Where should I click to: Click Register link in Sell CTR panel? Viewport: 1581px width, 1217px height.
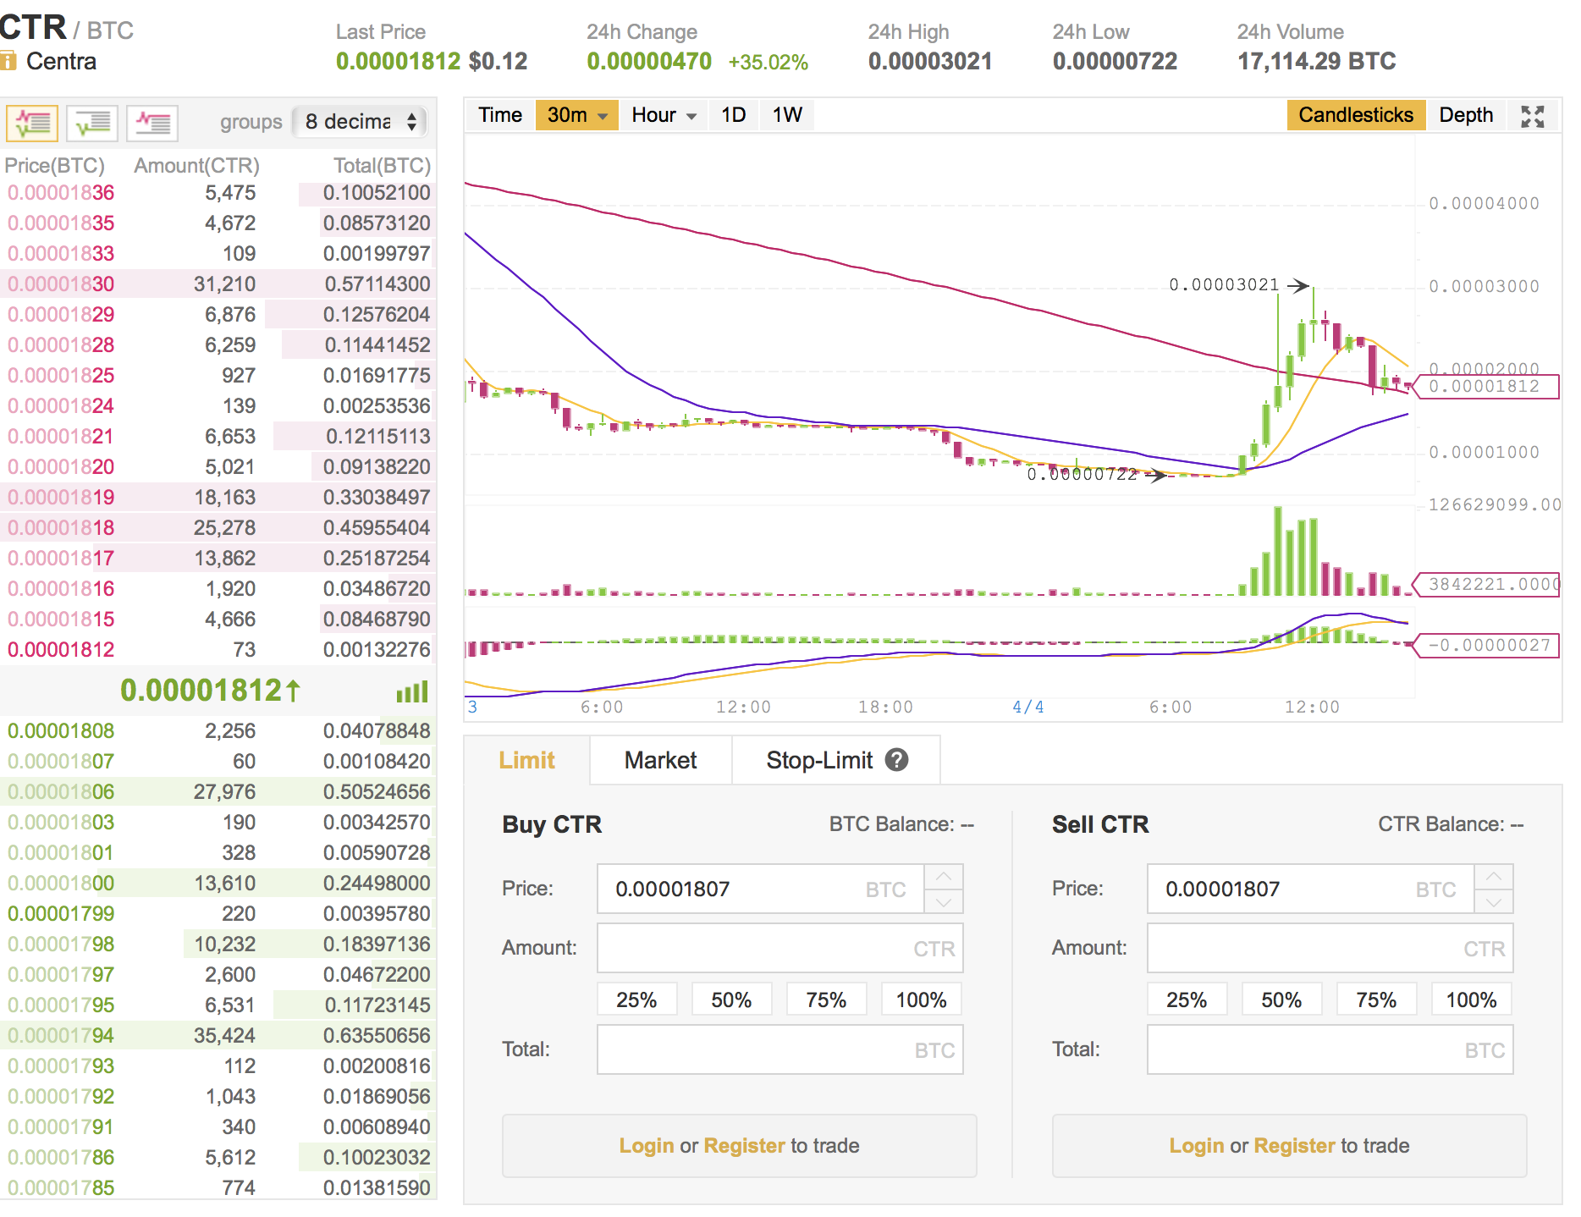point(1294,1145)
